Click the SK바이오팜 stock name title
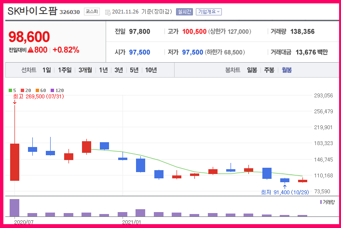The image size is (341, 228). pyautogui.click(x=32, y=11)
